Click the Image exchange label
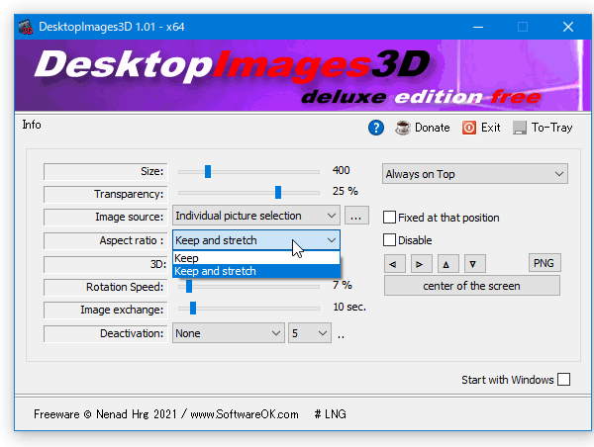This screenshot has width=594, height=447. pyautogui.click(x=105, y=310)
